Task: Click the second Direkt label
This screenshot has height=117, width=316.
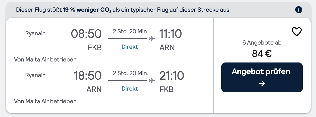Action: point(130,88)
